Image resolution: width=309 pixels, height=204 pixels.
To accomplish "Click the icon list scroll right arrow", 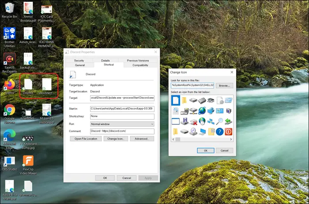I will 231,139.
